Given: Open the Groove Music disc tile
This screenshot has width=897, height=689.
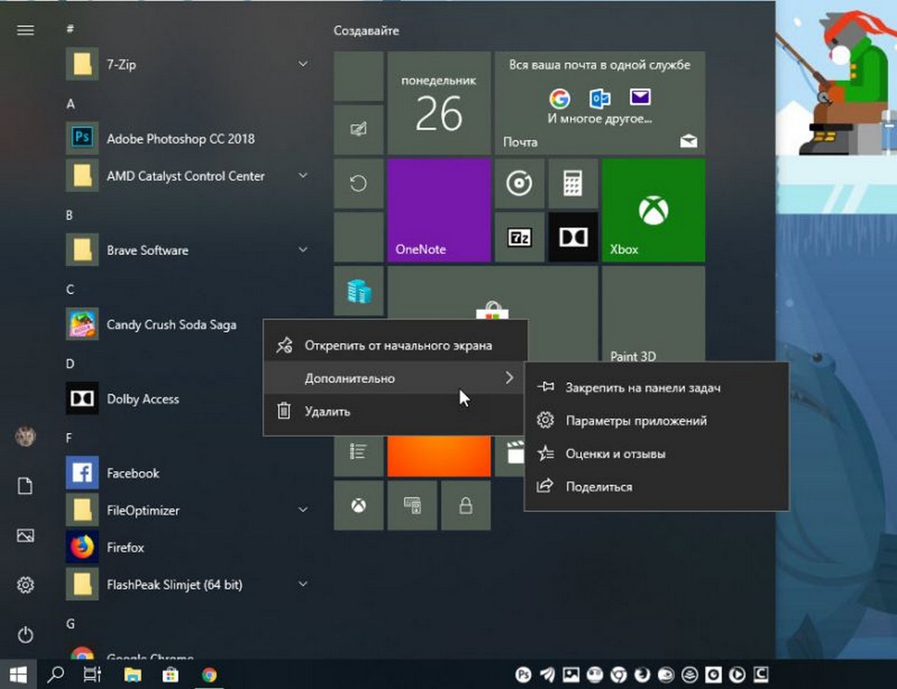Looking at the screenshot, I should click(x=519, y=183).
